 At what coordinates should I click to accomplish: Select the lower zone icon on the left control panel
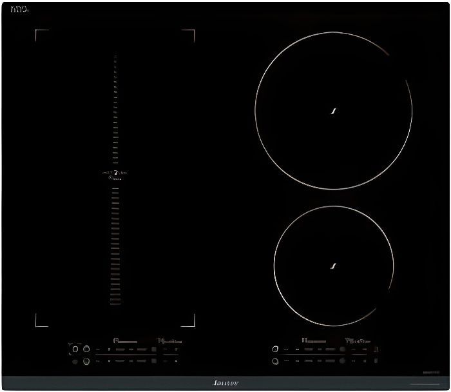[86, 361]
